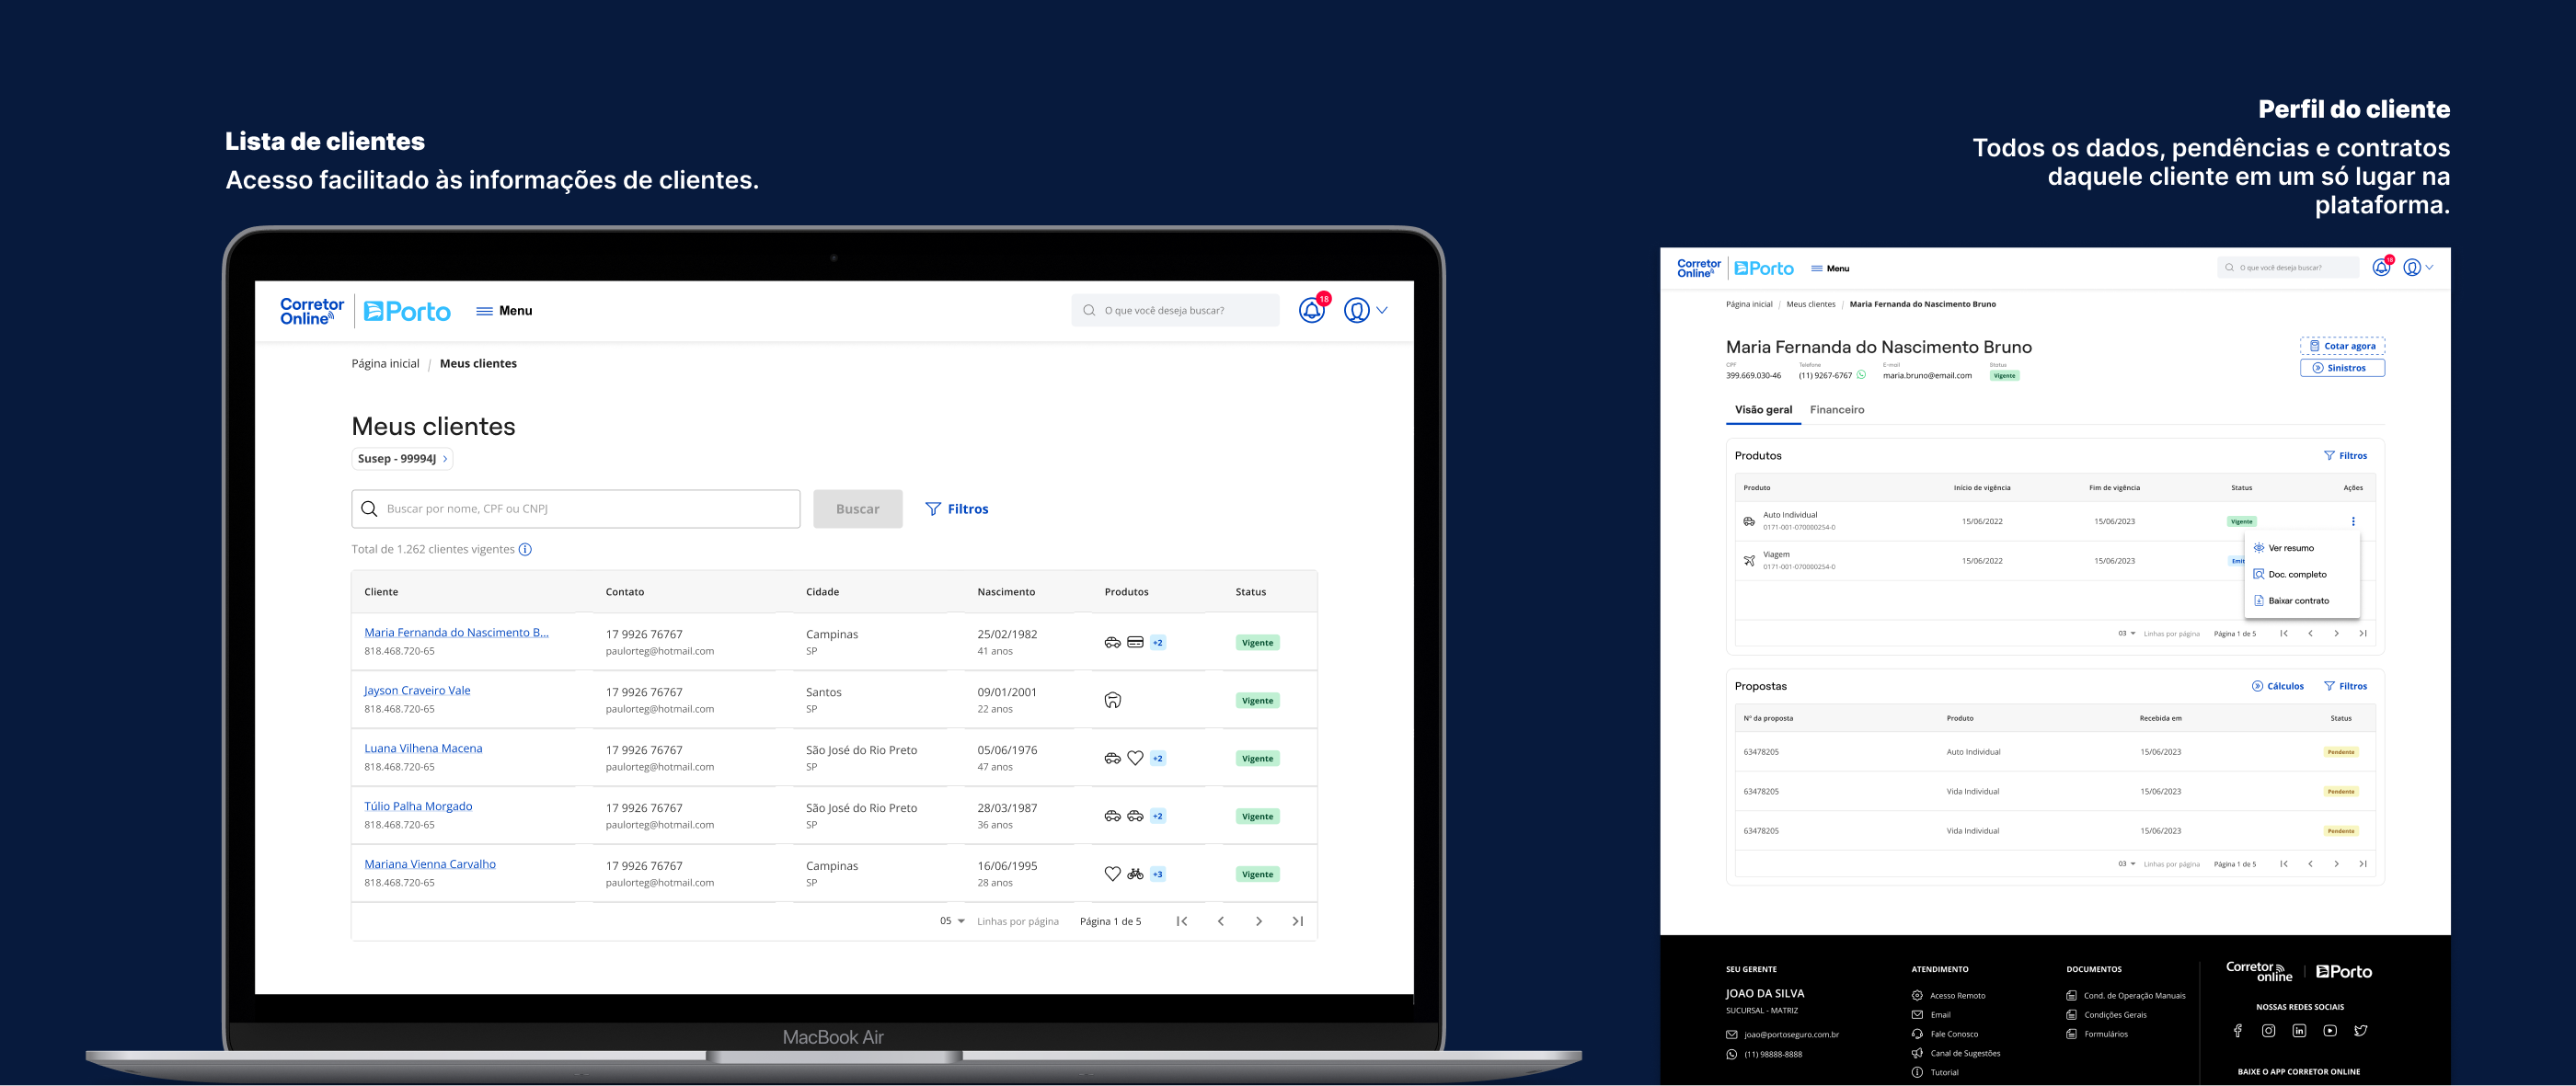Click the hamburger Menu icon in laptop screen

coord(484,311)
